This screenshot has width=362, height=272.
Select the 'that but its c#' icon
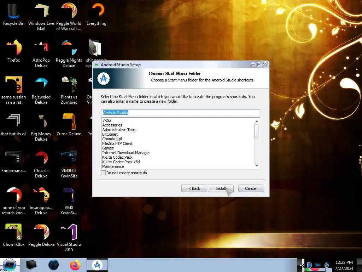14,124
